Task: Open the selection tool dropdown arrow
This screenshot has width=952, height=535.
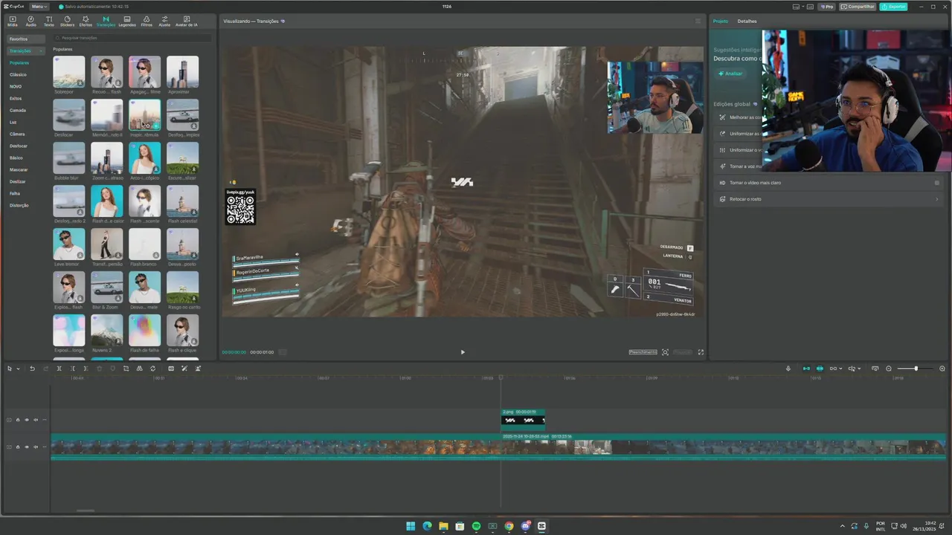Action: pyautogui.click(x=18, y=369)
